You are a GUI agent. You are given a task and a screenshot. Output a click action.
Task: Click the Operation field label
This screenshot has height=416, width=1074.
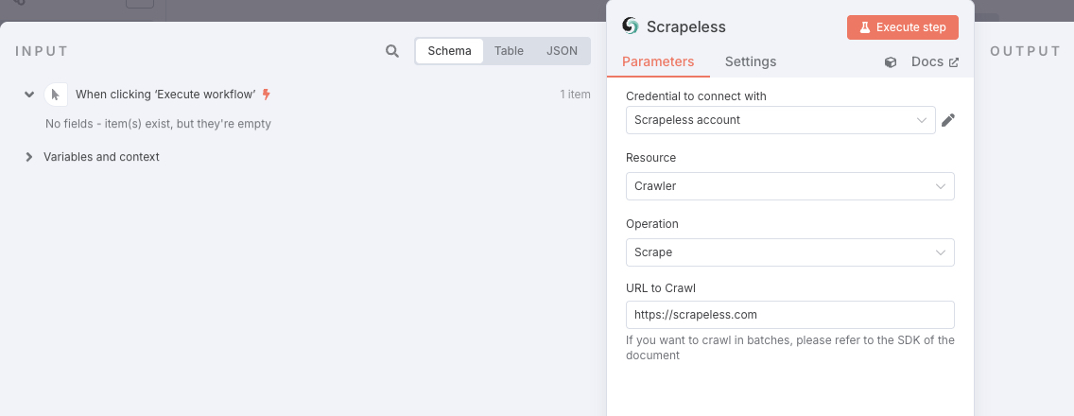pos(652,224)
